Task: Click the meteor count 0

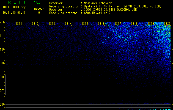Action: click(39, 13)
